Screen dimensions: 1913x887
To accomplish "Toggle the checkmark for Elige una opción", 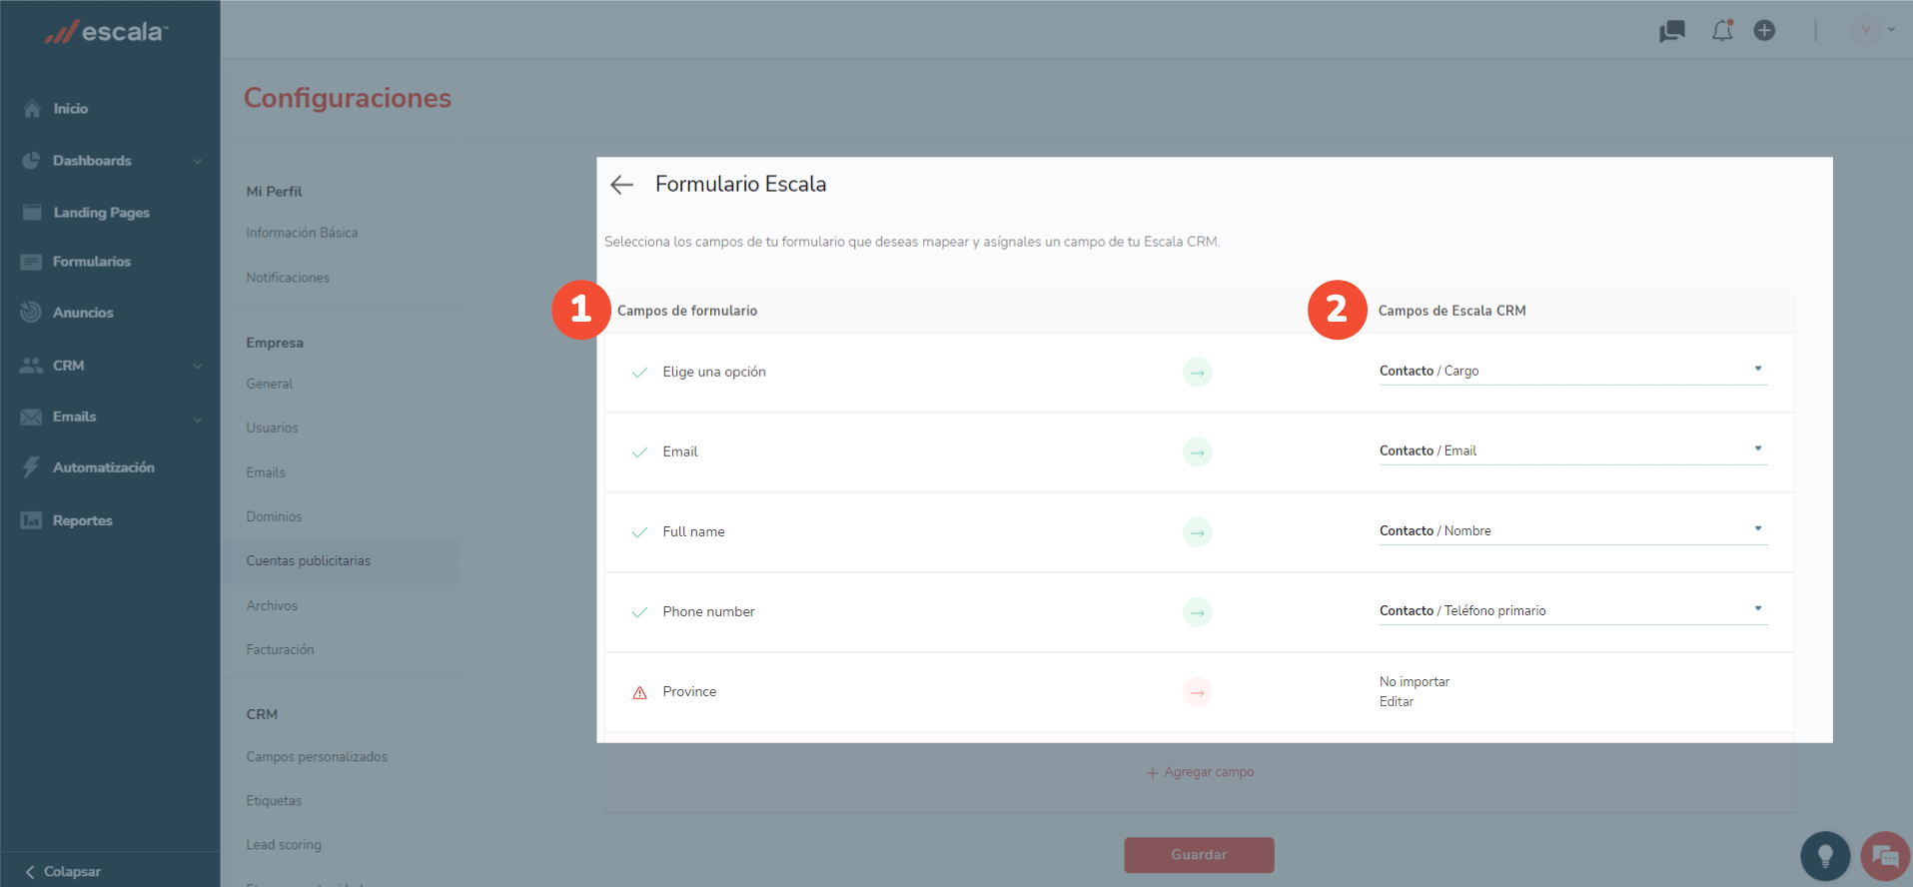I will tap(640, 373).
